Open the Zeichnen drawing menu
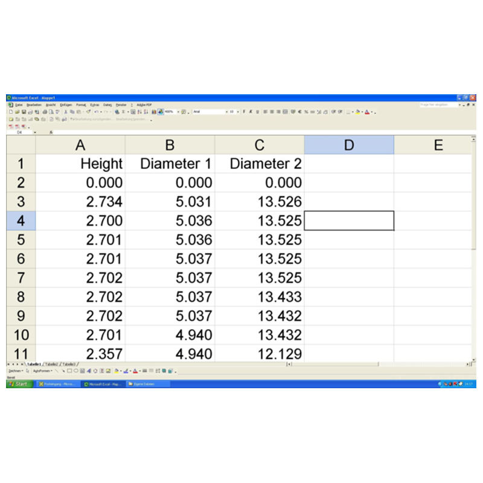 coord(16,371)
